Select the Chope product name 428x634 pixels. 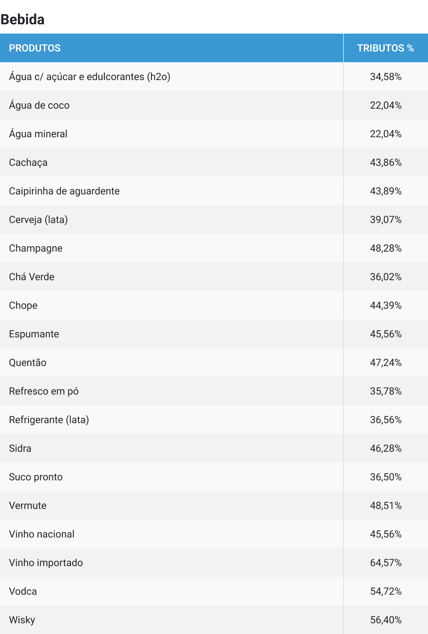coord(23,306)
